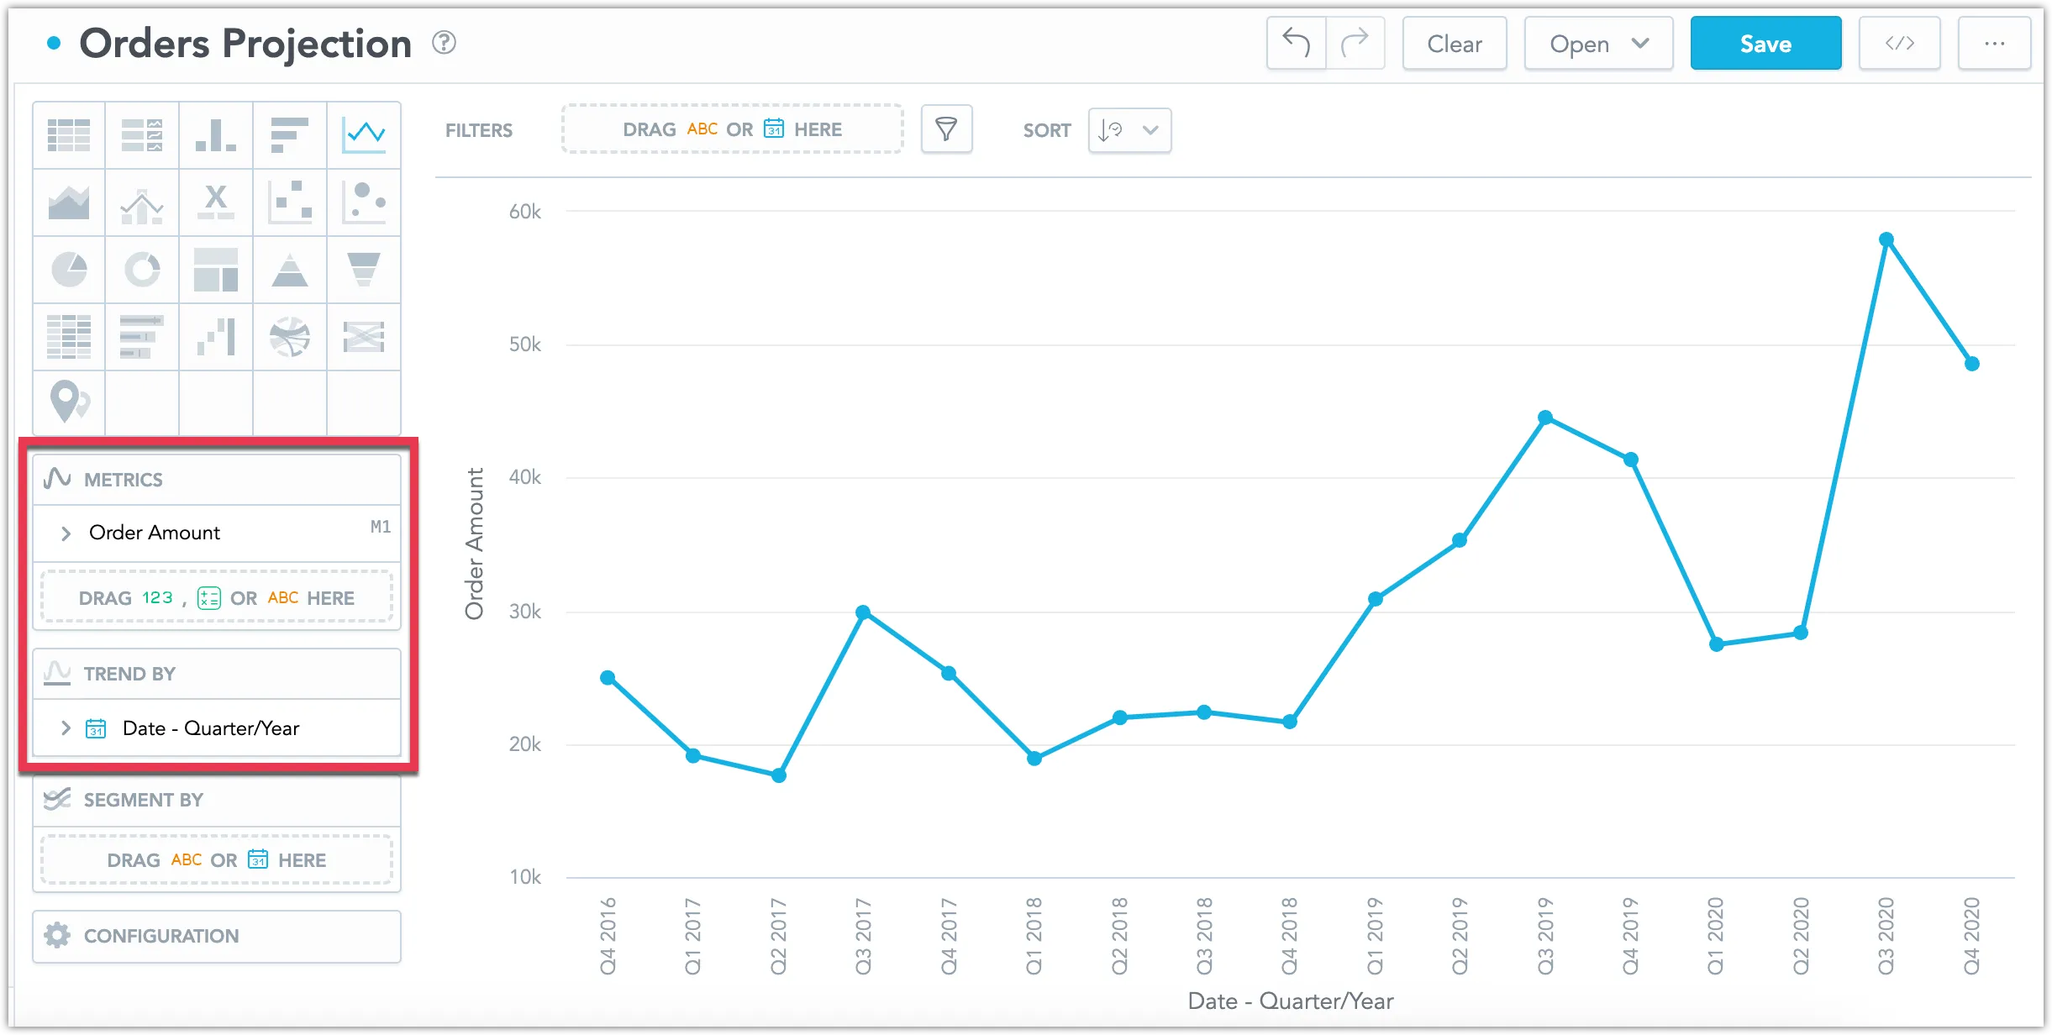2052x1035 pixels.
Task: Open the Open widget dropdown
Action: [1597, 43]
